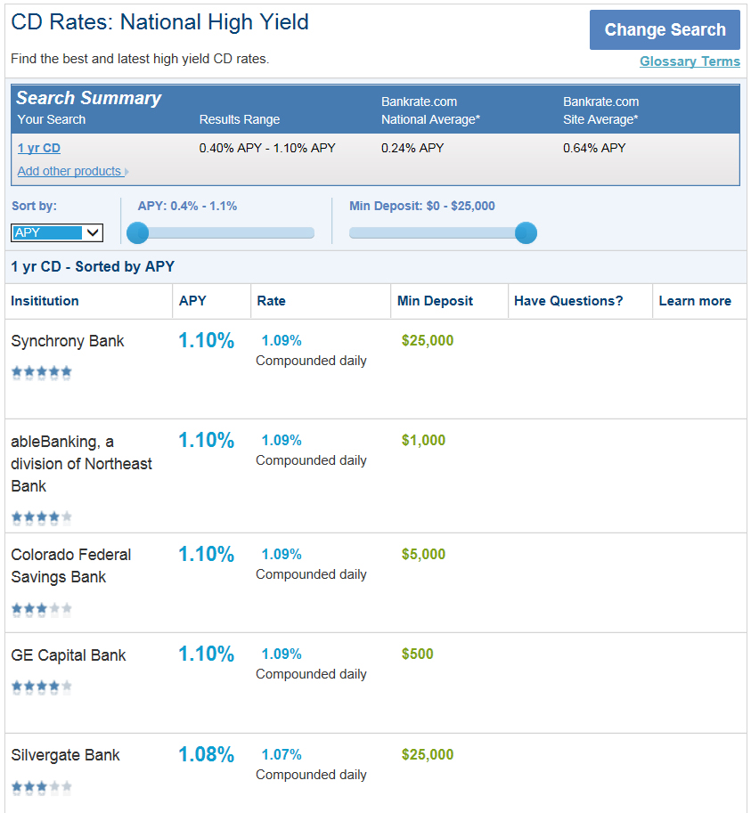Open the Sort by APY dropdown

point(57,232)
